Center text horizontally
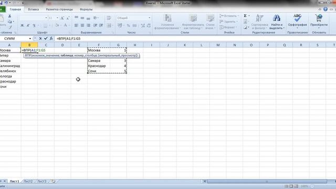The width and height of the screenshot is (336, 189). (x=82, y=26)
